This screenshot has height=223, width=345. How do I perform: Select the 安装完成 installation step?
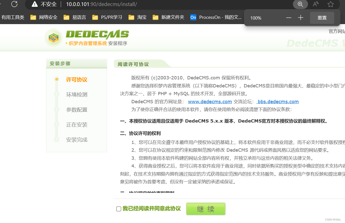76,140
